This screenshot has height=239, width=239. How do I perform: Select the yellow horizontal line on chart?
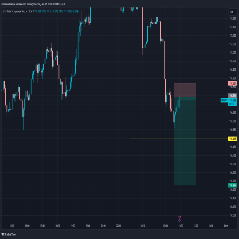pyautogui.click(x=149, y=139)
